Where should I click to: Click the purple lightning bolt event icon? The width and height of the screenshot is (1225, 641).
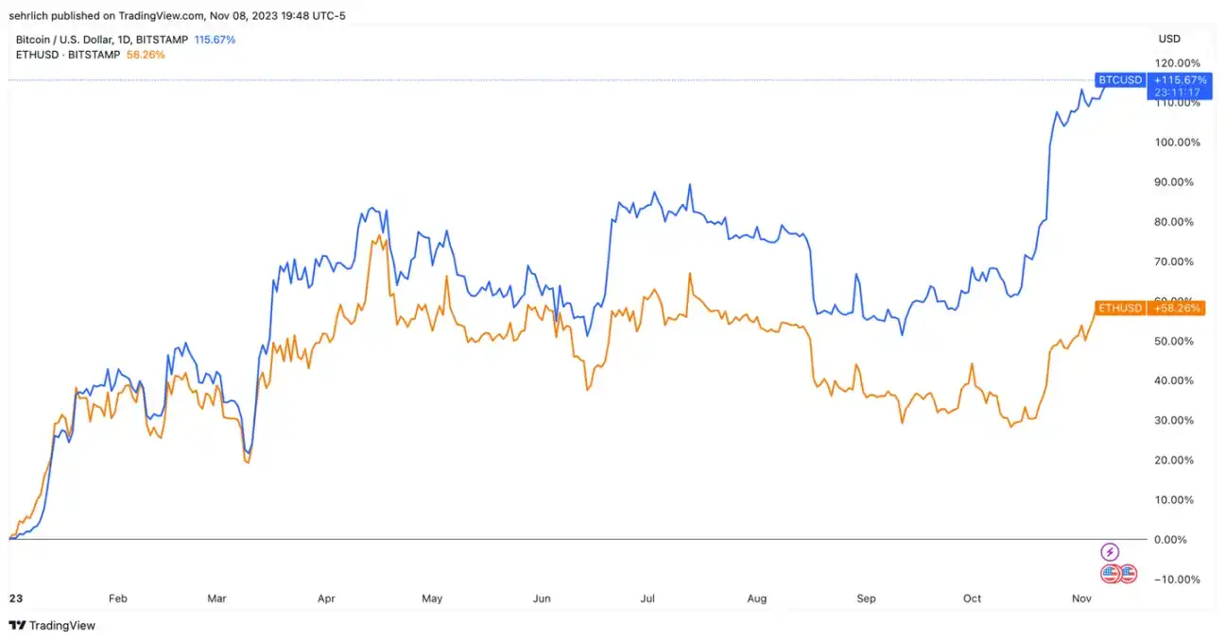(1111, 552)
